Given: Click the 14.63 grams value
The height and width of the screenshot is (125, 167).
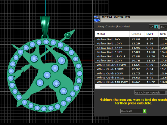Looking at the screenshot, I should pyautogui.click(x=136, y=78).
